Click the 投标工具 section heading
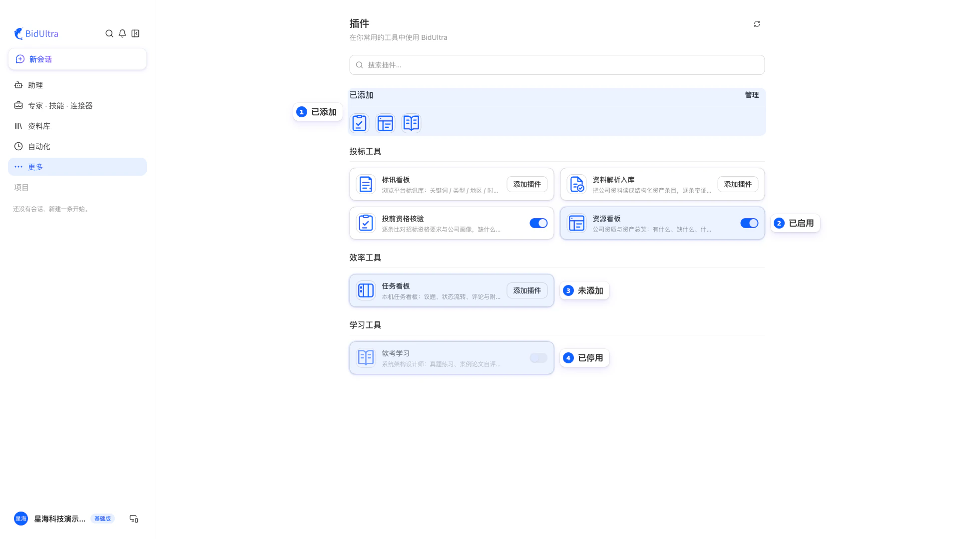This screenshot has height=539, width=959. click(365, 151)
